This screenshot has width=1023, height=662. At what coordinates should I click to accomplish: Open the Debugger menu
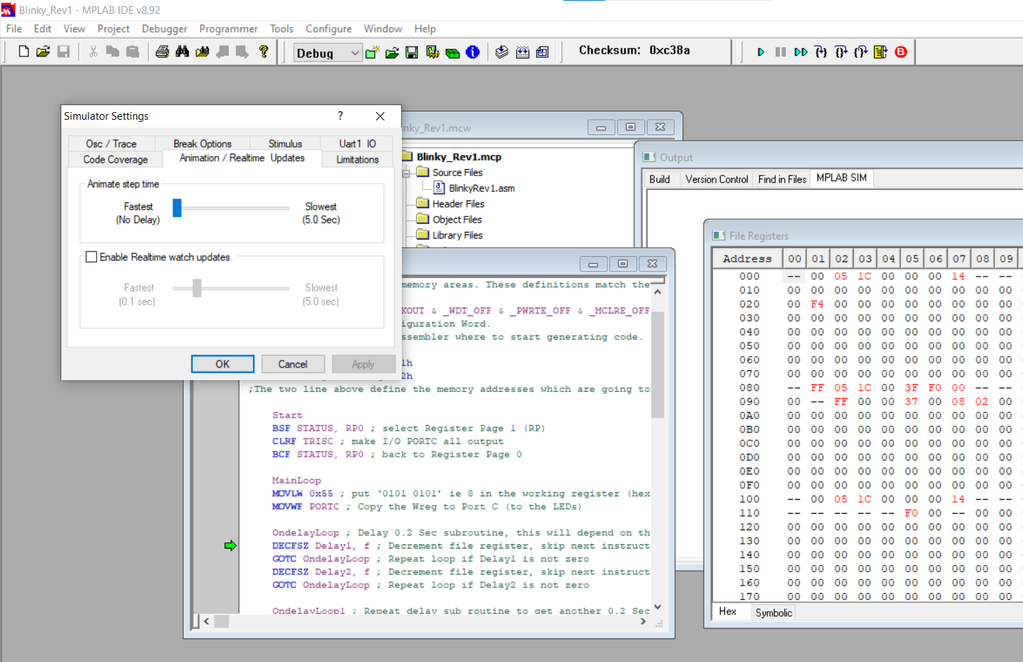164,29
